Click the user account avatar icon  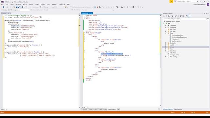[208, 4]
